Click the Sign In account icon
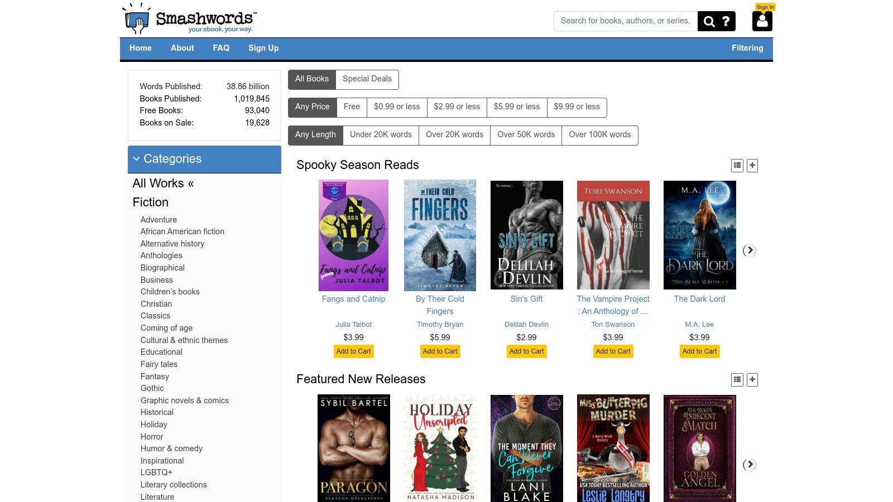The image size is (893, 502). (x=762, y=21)
